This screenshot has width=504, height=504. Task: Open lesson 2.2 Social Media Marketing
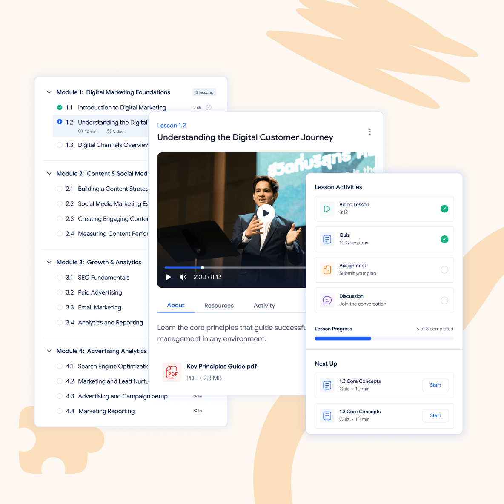(113, 204)
